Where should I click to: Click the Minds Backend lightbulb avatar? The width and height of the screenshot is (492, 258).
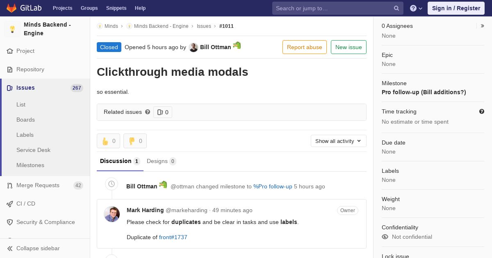(x=12, y=29)
